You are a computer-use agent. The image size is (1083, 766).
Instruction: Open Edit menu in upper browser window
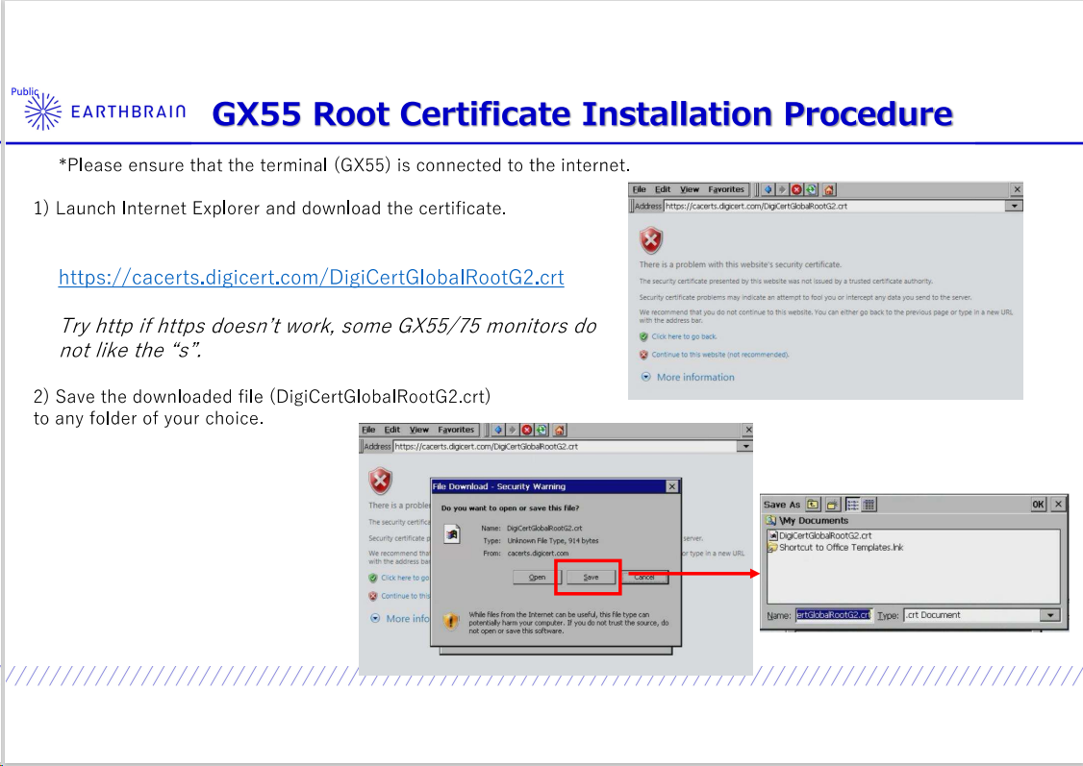(663, 189)
